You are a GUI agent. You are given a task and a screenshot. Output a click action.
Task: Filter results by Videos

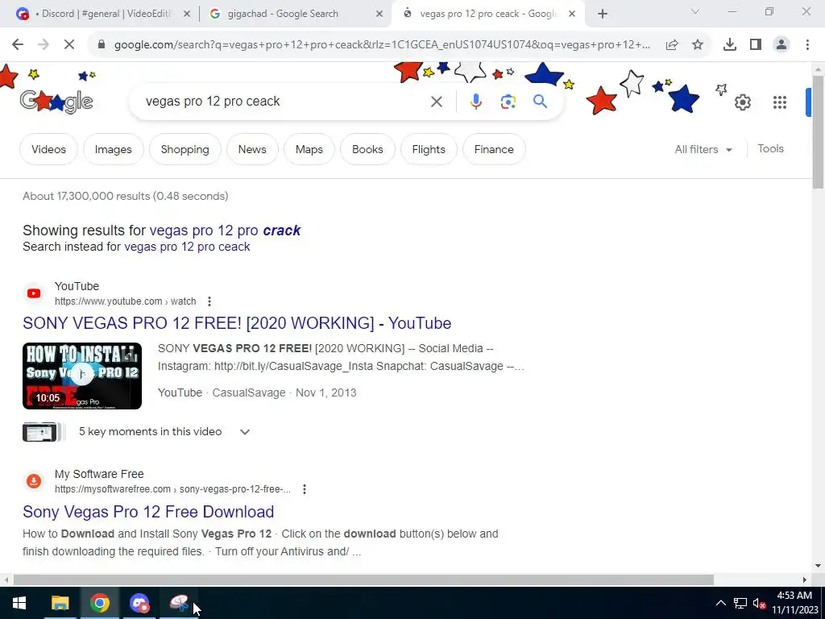(x=48, y=149)
